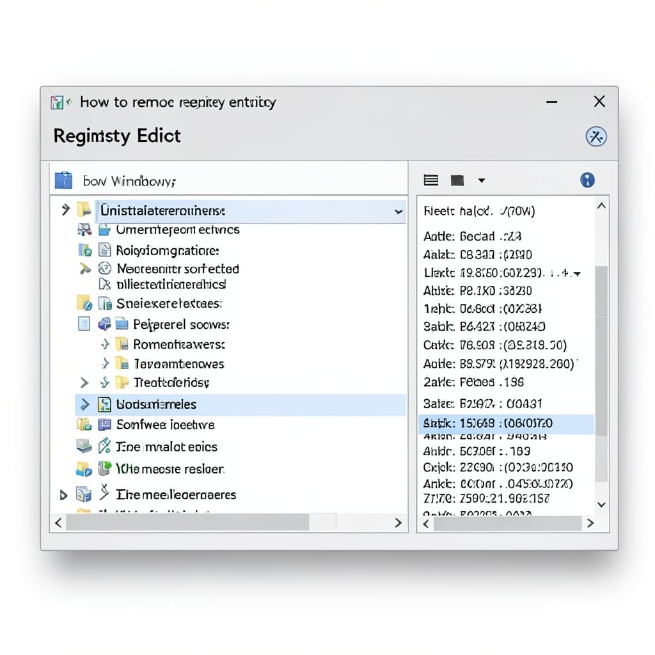655x655 pixels.
Task: Click the values pane vertical scrollbar thumb
Action: (601, 351)
